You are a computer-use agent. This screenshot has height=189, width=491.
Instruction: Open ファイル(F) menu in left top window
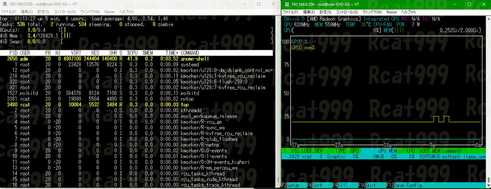pyautogui.click(x=8, y=12)
